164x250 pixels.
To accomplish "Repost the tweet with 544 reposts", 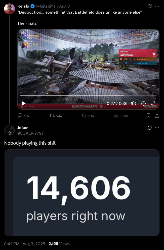I will tap(56, 116).
